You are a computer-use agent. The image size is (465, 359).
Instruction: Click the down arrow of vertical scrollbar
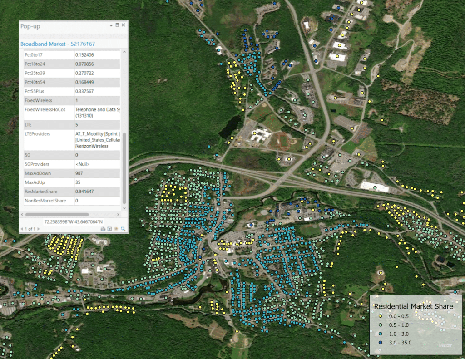click(x=124, y=208)
